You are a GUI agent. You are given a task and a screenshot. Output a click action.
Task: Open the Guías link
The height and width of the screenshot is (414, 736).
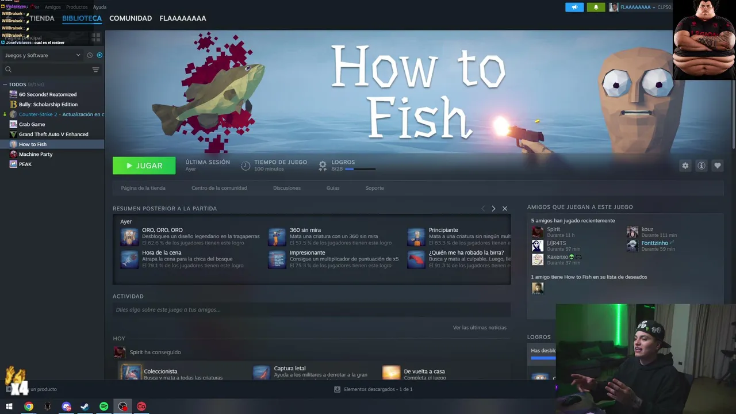(333, 188)
